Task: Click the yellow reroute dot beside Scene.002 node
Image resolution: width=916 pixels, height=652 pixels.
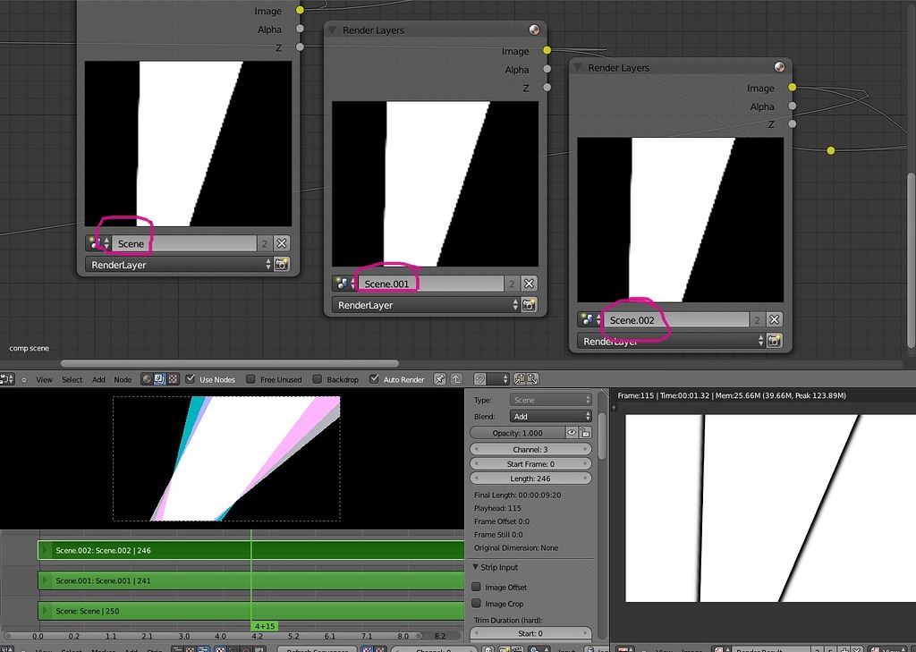Action: (831, 151)
